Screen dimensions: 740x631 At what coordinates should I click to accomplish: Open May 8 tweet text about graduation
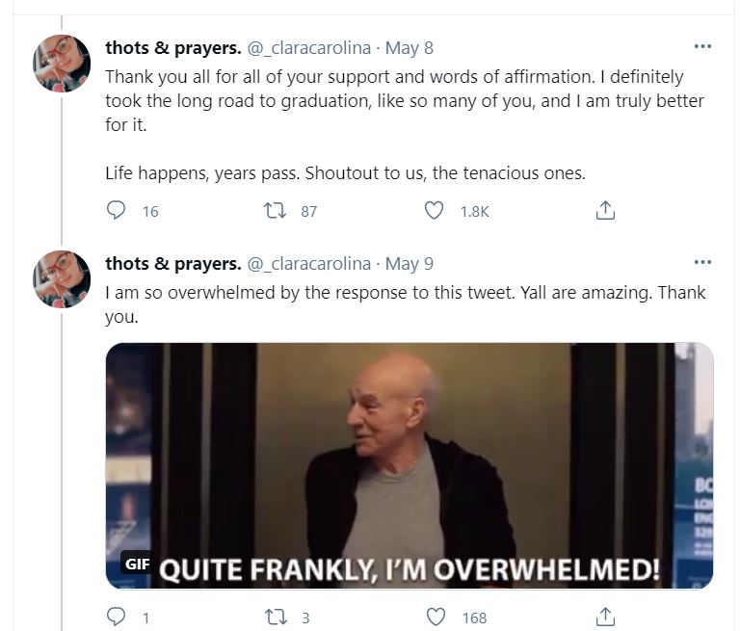tap(405, 124)
